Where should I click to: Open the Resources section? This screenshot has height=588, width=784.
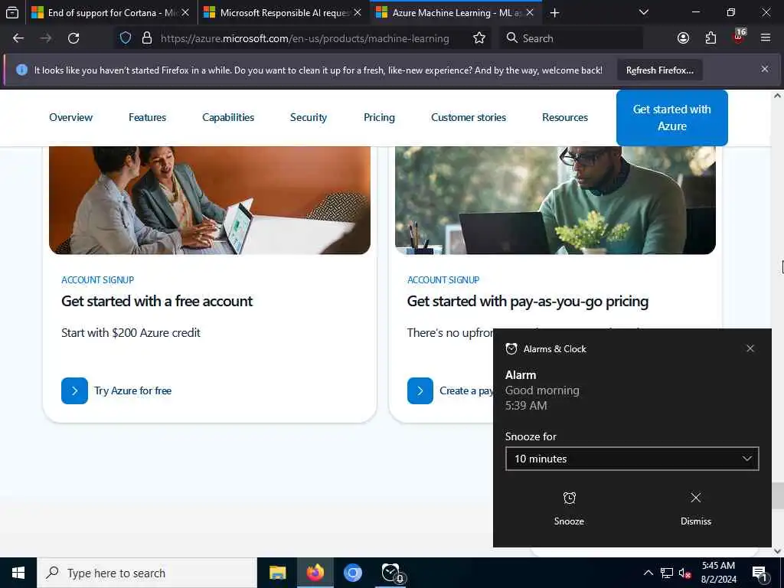(x=565, y=117)
